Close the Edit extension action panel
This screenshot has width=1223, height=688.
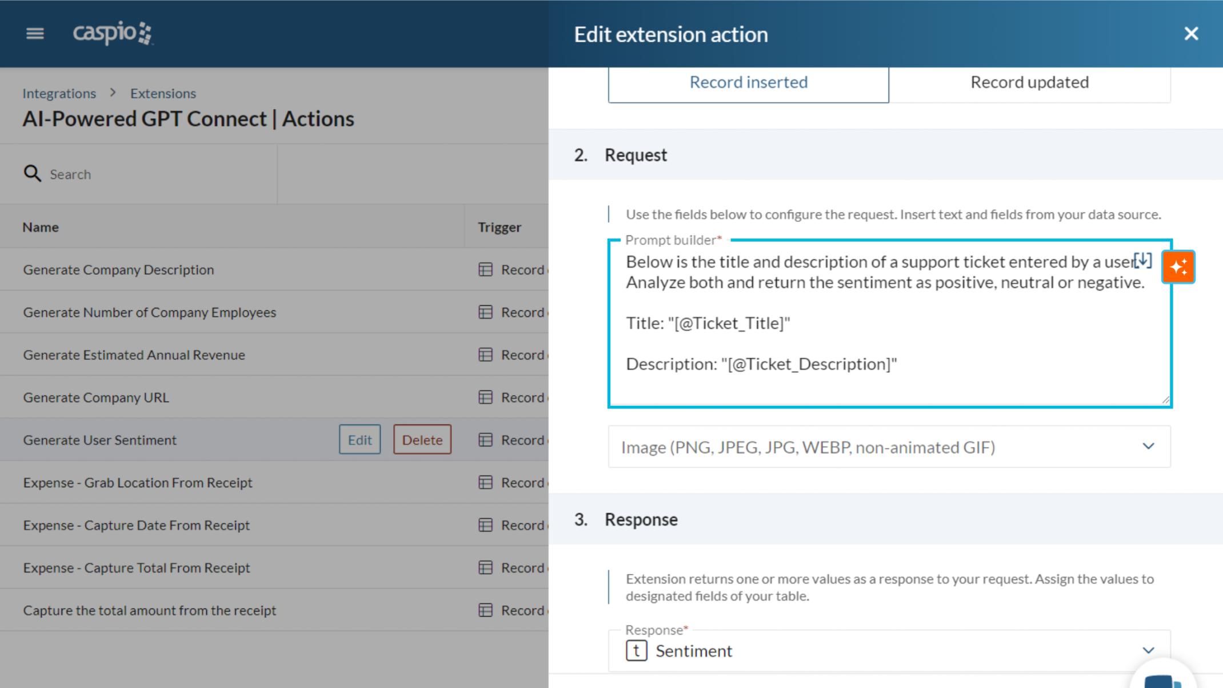(x=1191, y=34)
